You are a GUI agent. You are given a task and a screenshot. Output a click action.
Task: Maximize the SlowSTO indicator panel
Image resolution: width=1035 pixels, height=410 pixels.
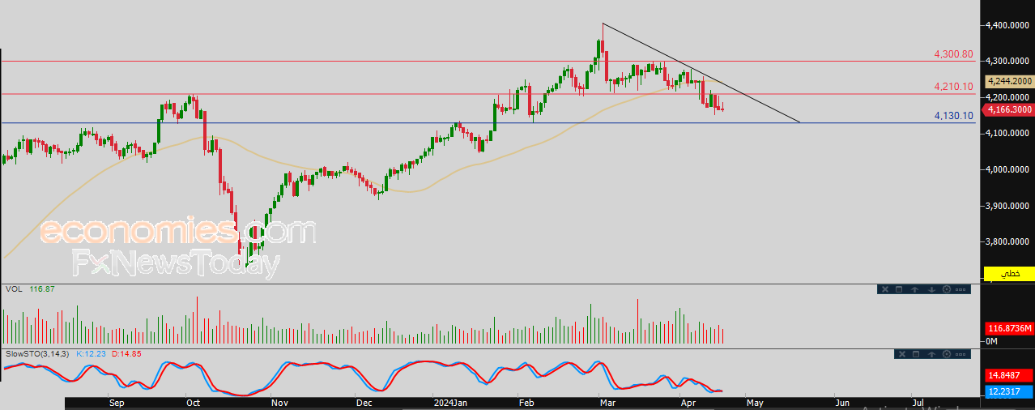click(x=916, y=354)
